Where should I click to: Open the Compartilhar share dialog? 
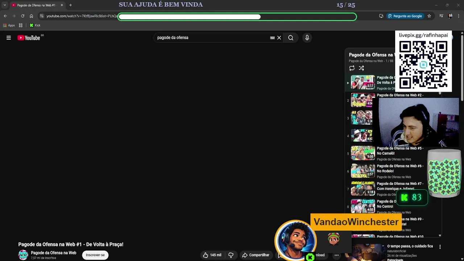[x=256, y=255]
